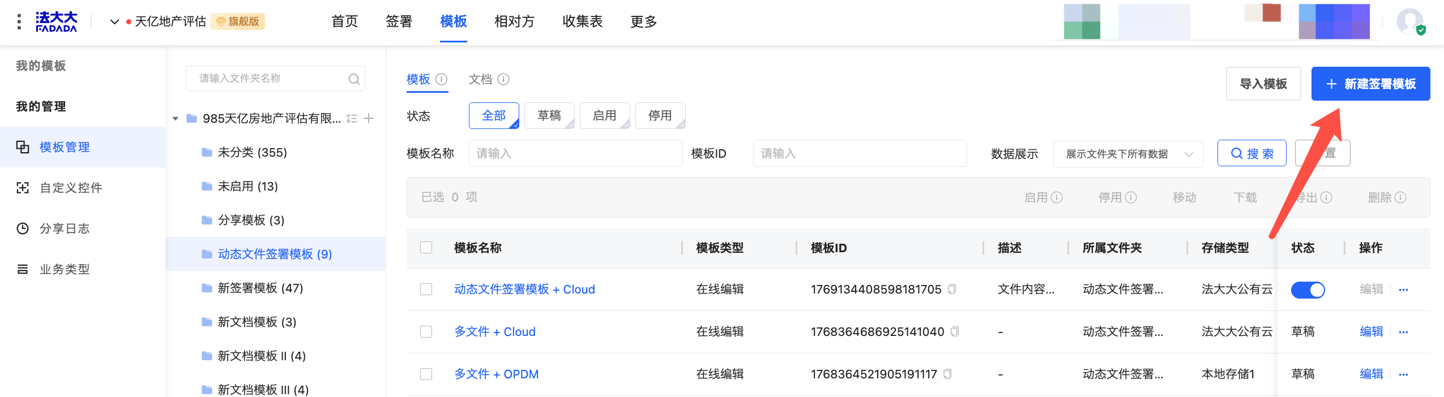Viewport: 1444px width, 397px height.
Task: Go to the 签署 menu
Action: point(399,21)
